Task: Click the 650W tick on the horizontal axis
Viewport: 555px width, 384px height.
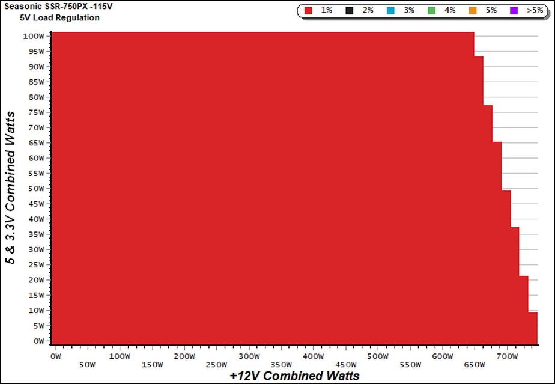Action: pyautogui.click(x=475, y=365)
